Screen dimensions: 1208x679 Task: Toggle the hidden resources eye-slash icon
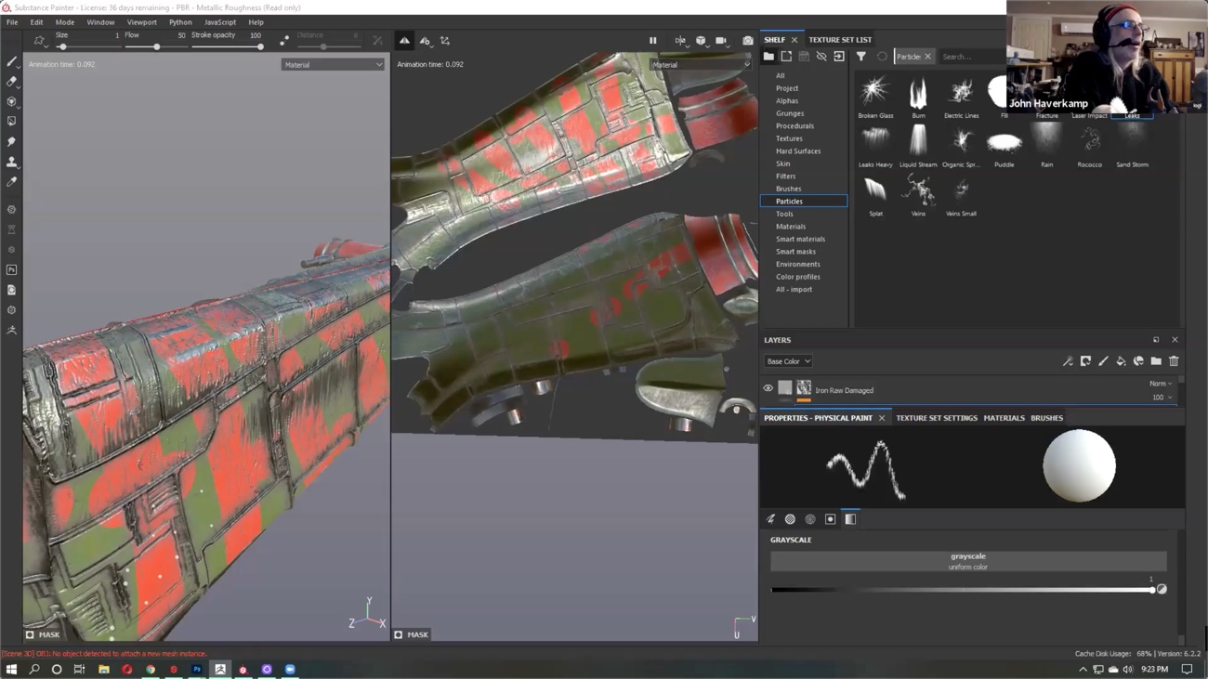(821, 56)
